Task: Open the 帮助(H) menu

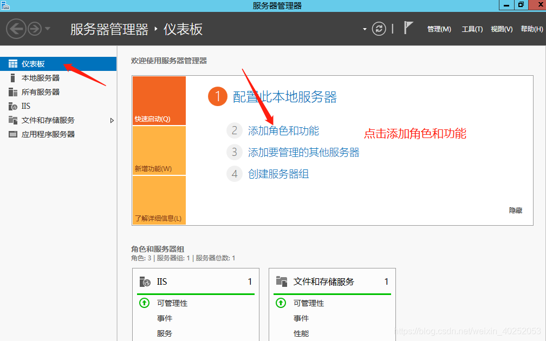Action: tap(532, 29)
